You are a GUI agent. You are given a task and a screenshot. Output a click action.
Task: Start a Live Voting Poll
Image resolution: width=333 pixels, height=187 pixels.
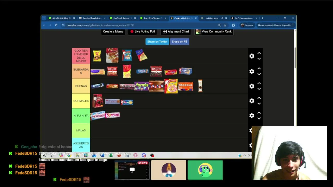(142, 31)
